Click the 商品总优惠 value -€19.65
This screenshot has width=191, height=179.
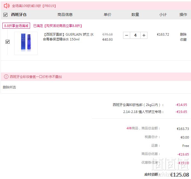click(183, 154)
